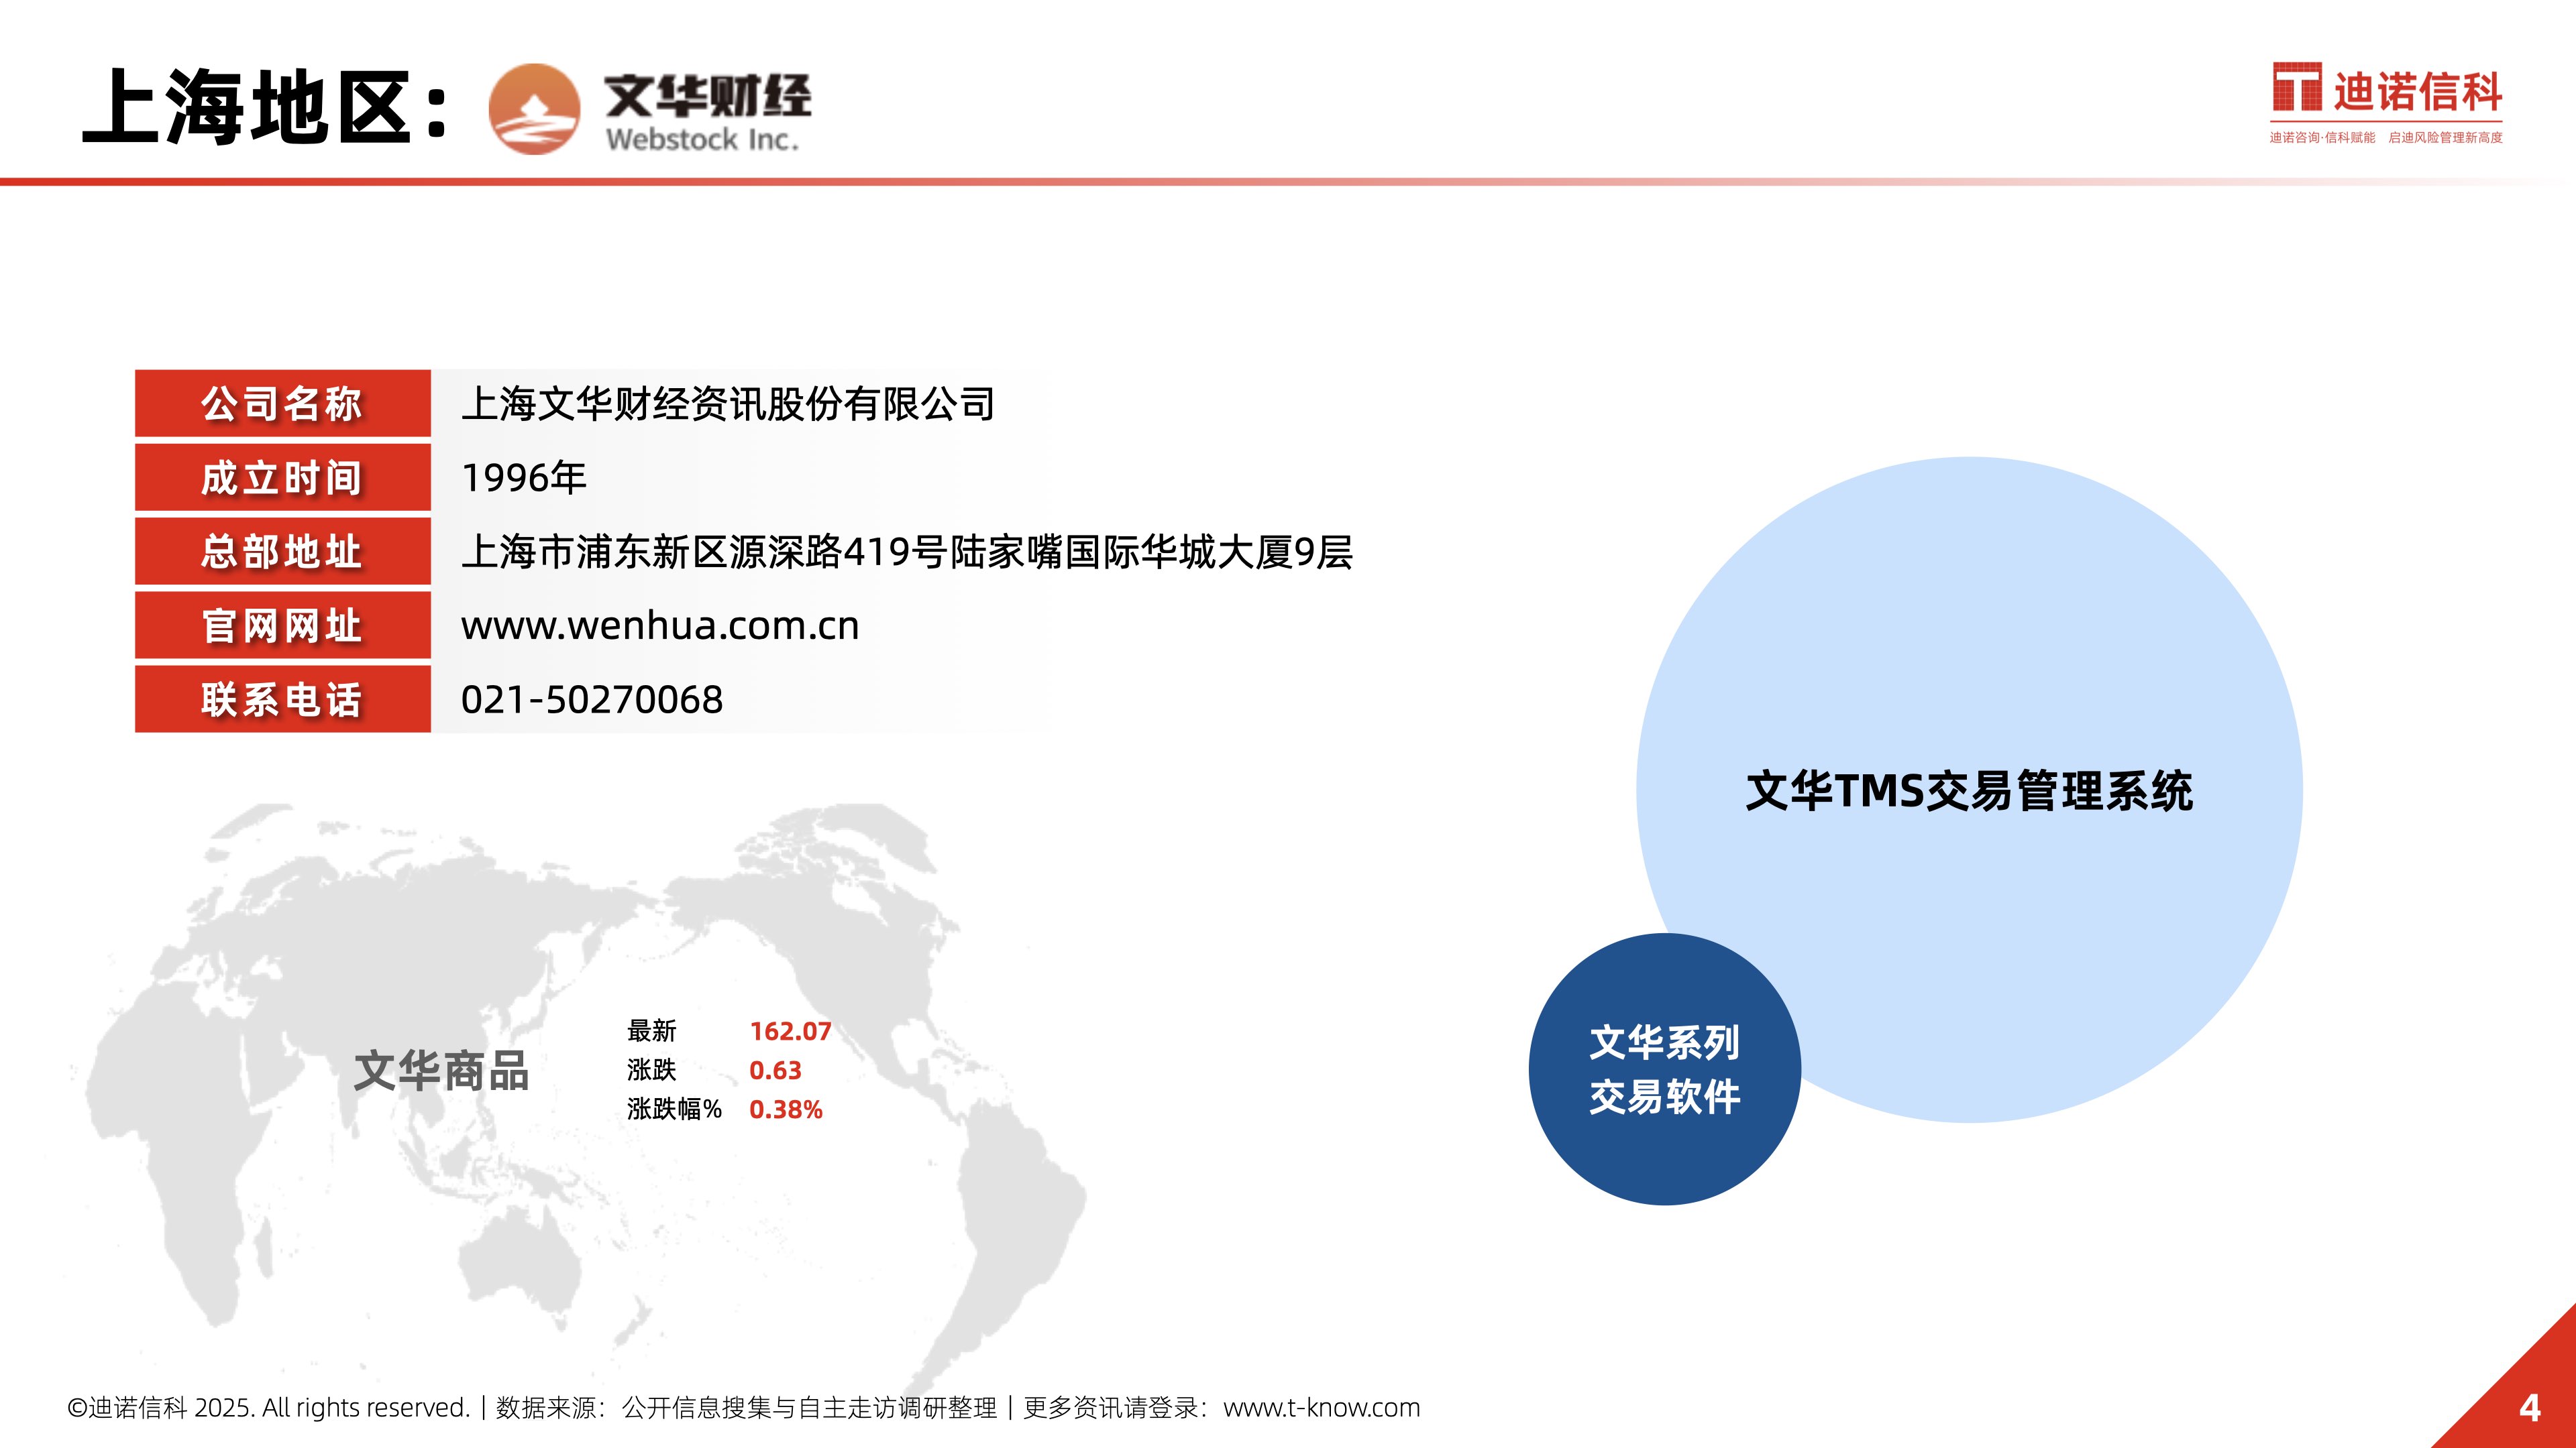Click the 涨跌幅% label
This screenshot has height=1448, width=2576.
tap(675, 1108)
